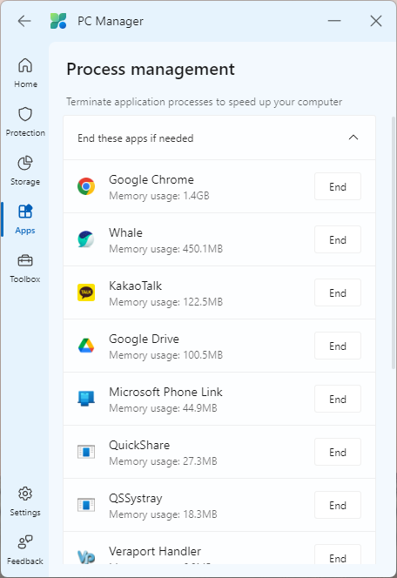Screen dimensions: 397x578
Task: Click the 'Google Chrome' name text
Action: (151, 180)
